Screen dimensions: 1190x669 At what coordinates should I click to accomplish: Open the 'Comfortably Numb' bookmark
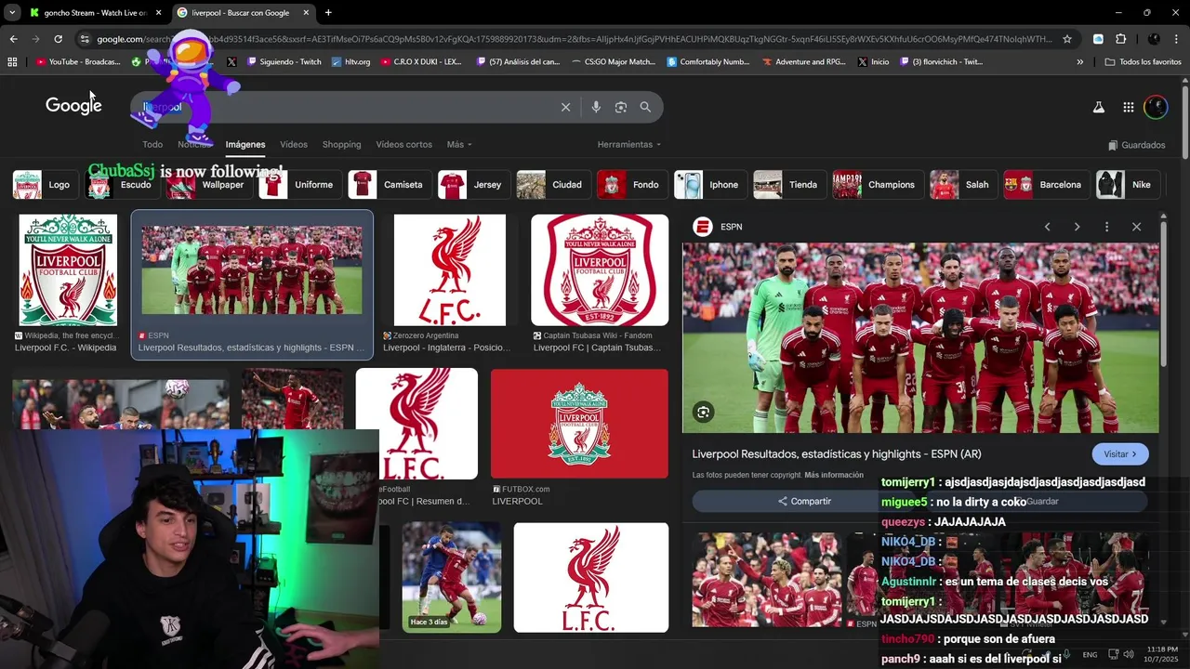[x=708, y=62]
